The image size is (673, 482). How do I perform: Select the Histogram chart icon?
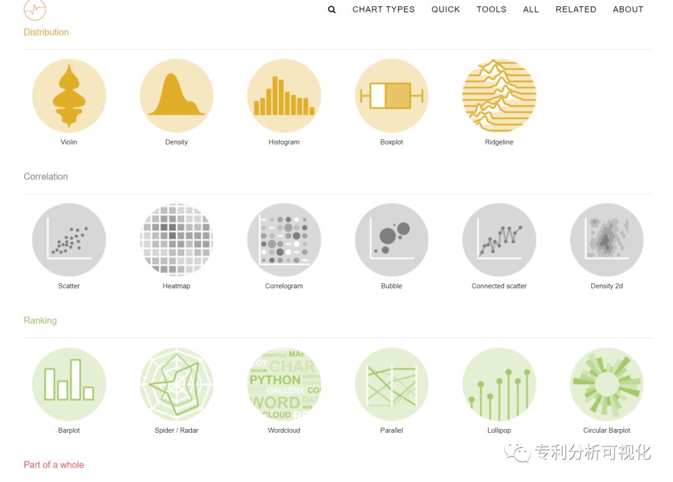(284, 96)
